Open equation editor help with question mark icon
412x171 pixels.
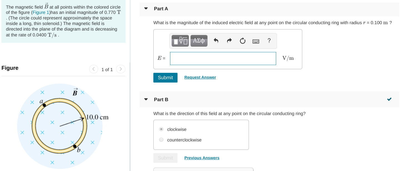[x=269, y=41]
